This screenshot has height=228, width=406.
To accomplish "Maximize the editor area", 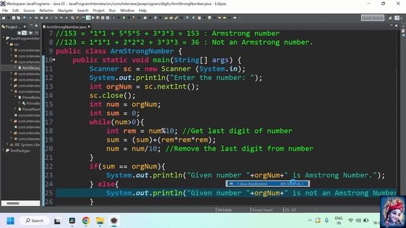I will [x=396, y=25].
